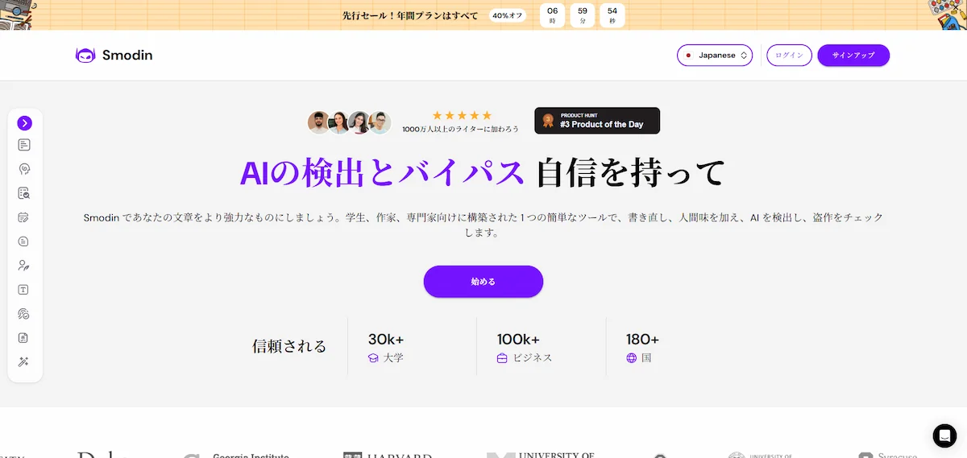Open the magic wand sidebar icon
This screenshot has height=458, width=967.
[24, 362]
